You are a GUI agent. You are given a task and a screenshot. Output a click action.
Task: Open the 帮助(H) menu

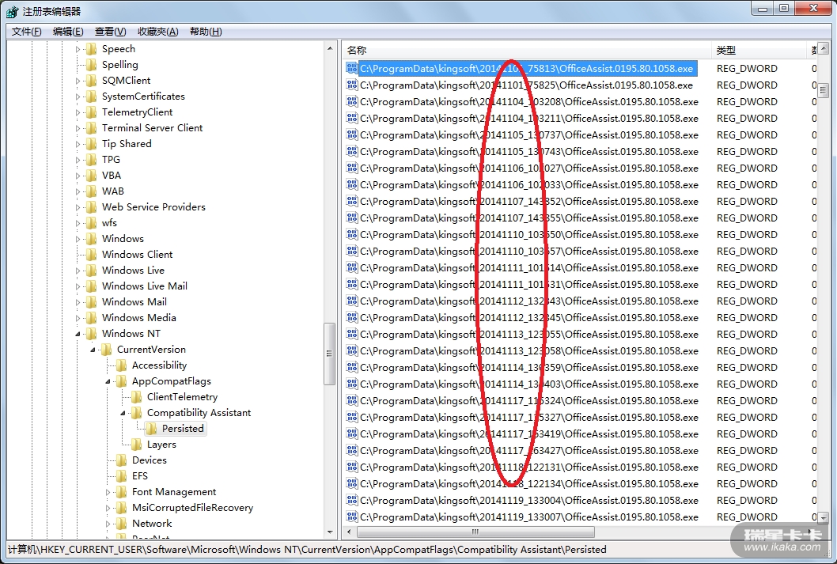[x=206, y=32]
